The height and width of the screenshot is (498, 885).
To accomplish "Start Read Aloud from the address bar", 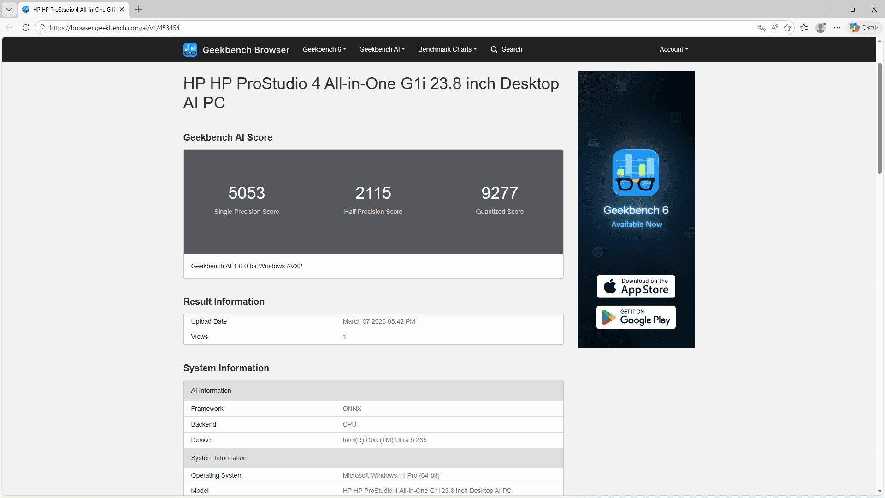I will [x=774, y=28].
